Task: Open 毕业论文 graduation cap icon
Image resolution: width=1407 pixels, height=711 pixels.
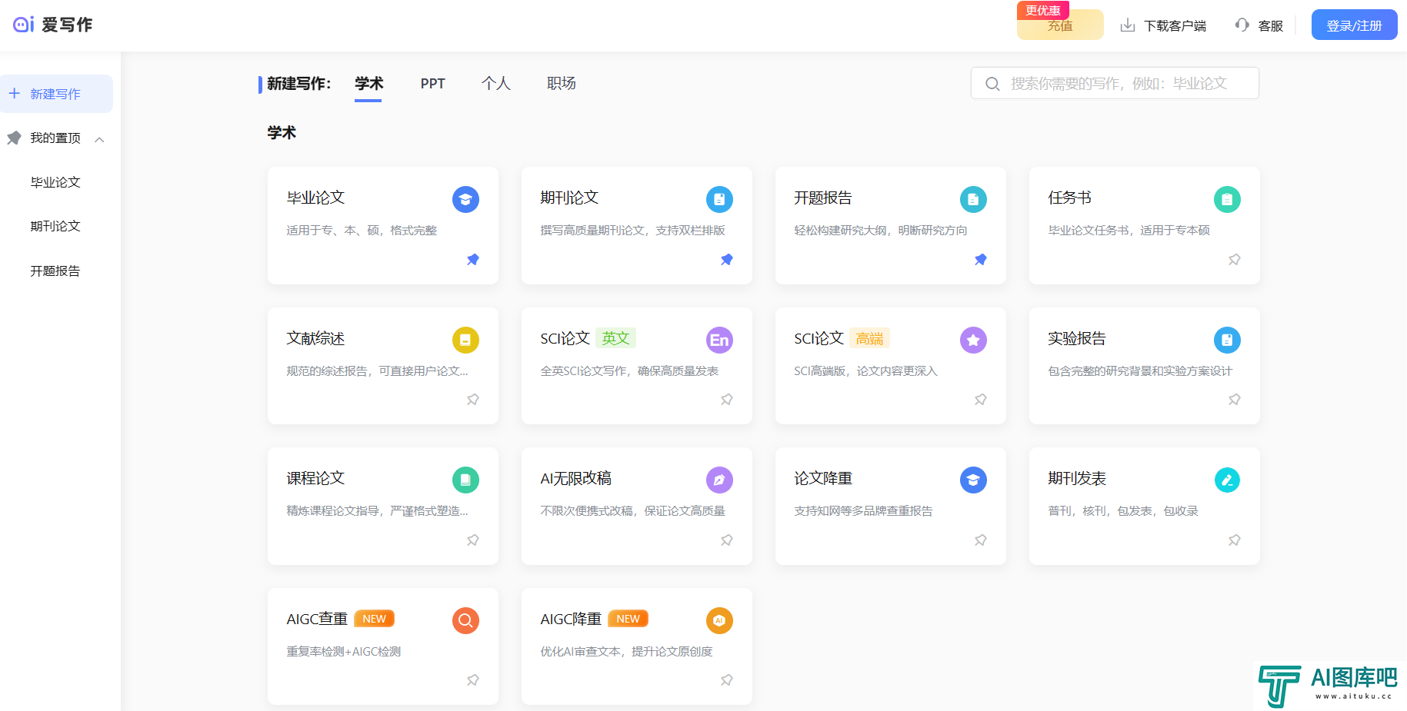Action: [465, 200]
